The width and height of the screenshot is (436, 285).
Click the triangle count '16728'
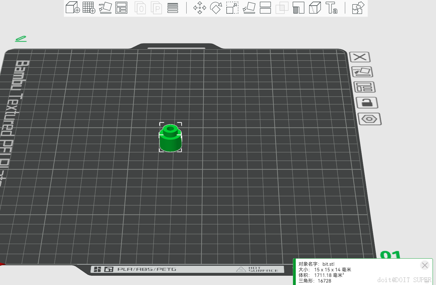[324, 281]
